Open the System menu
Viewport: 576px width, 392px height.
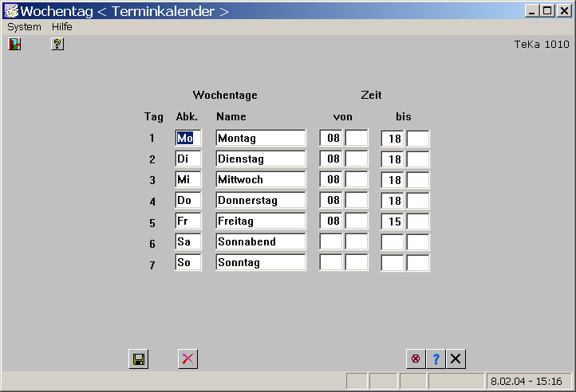(x=24, y=26)
